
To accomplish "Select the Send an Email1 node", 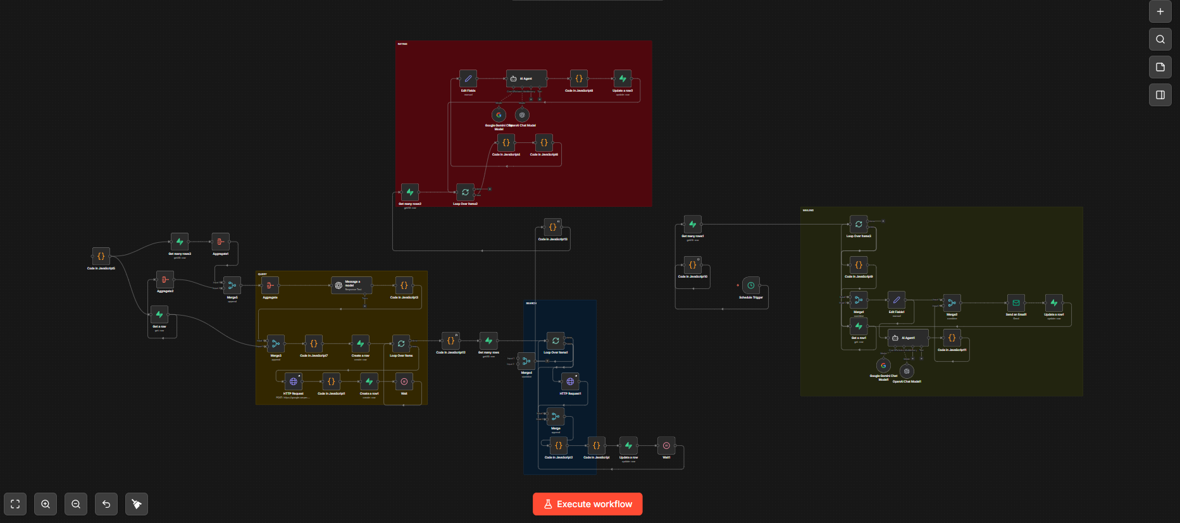I will click(1016, 302).
